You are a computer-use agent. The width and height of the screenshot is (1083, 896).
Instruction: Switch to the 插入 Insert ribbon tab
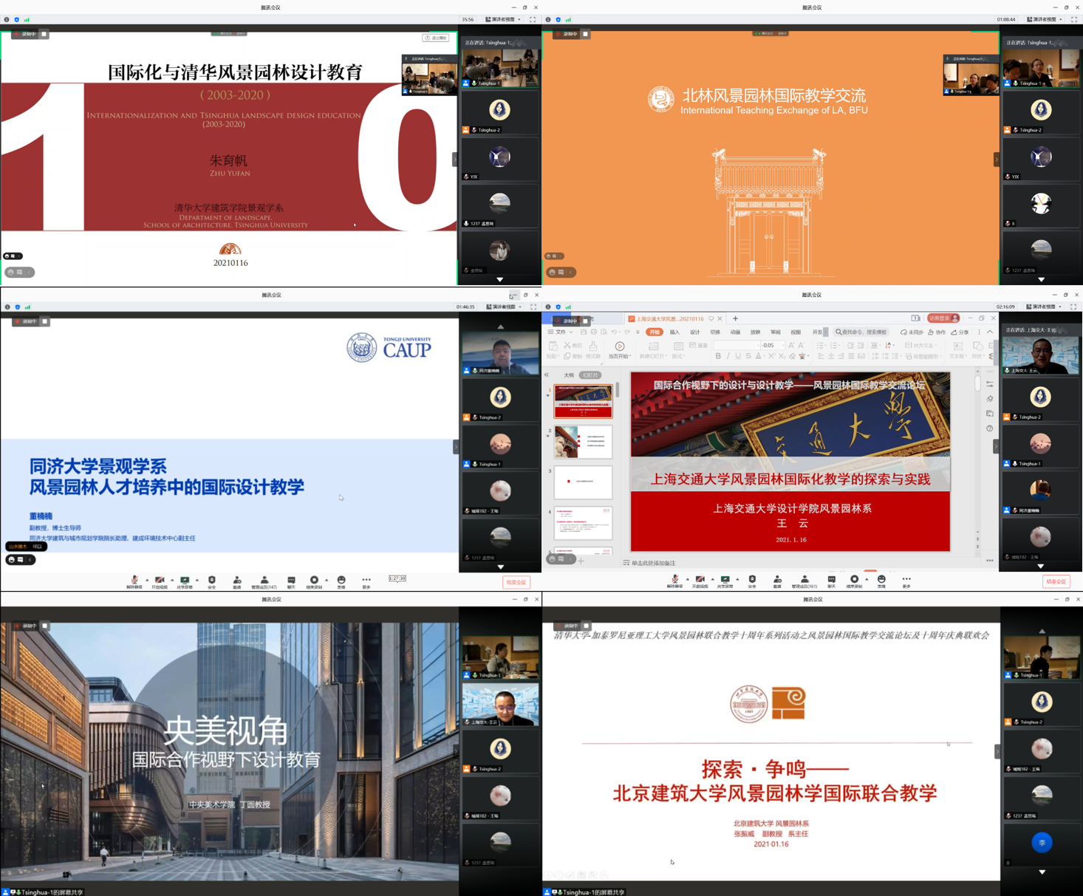[674, 332]
